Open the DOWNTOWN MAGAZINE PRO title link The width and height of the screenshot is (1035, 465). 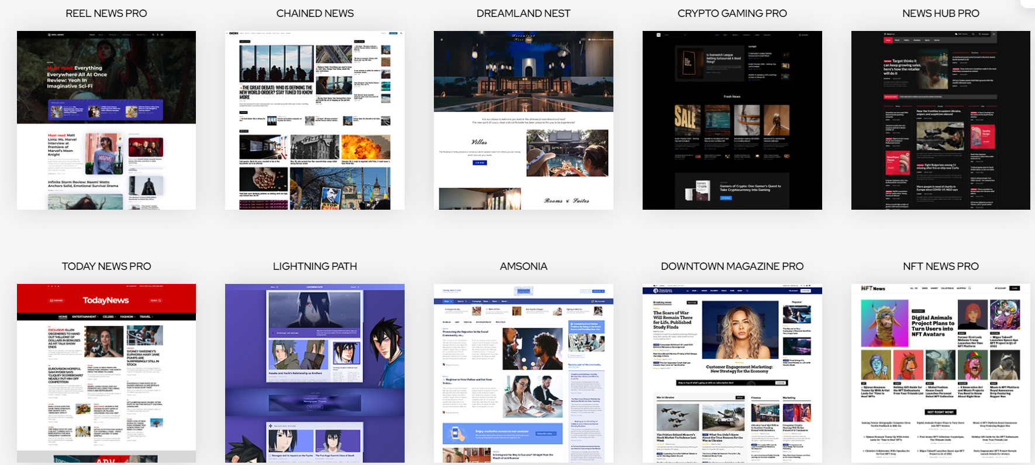pyautogui.click(x=732, y=266)
